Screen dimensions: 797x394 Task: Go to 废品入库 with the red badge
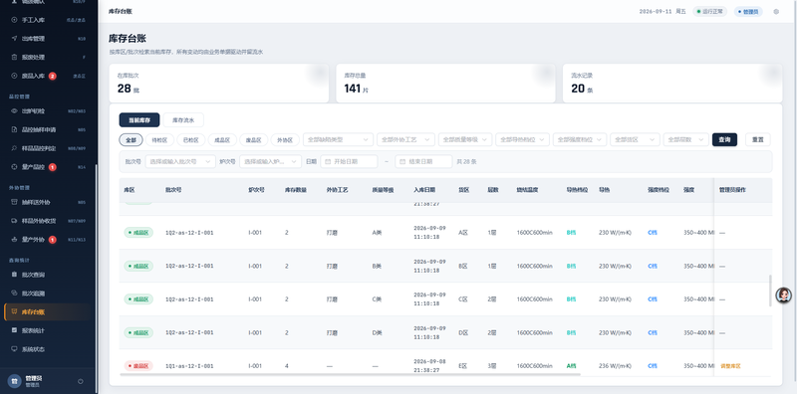(x=48, y=76)
